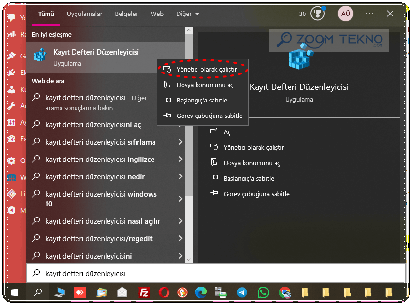Click the red arrows app icon on taskbar
412x305 pixels.
(x=80, y=292)
